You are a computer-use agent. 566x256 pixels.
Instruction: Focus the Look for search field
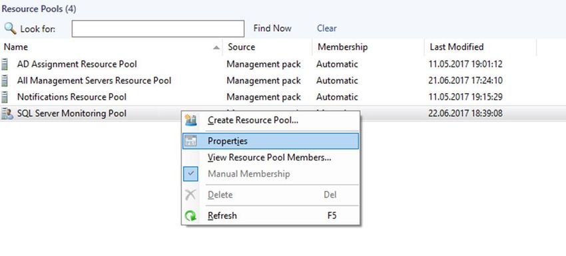[158, 29]
